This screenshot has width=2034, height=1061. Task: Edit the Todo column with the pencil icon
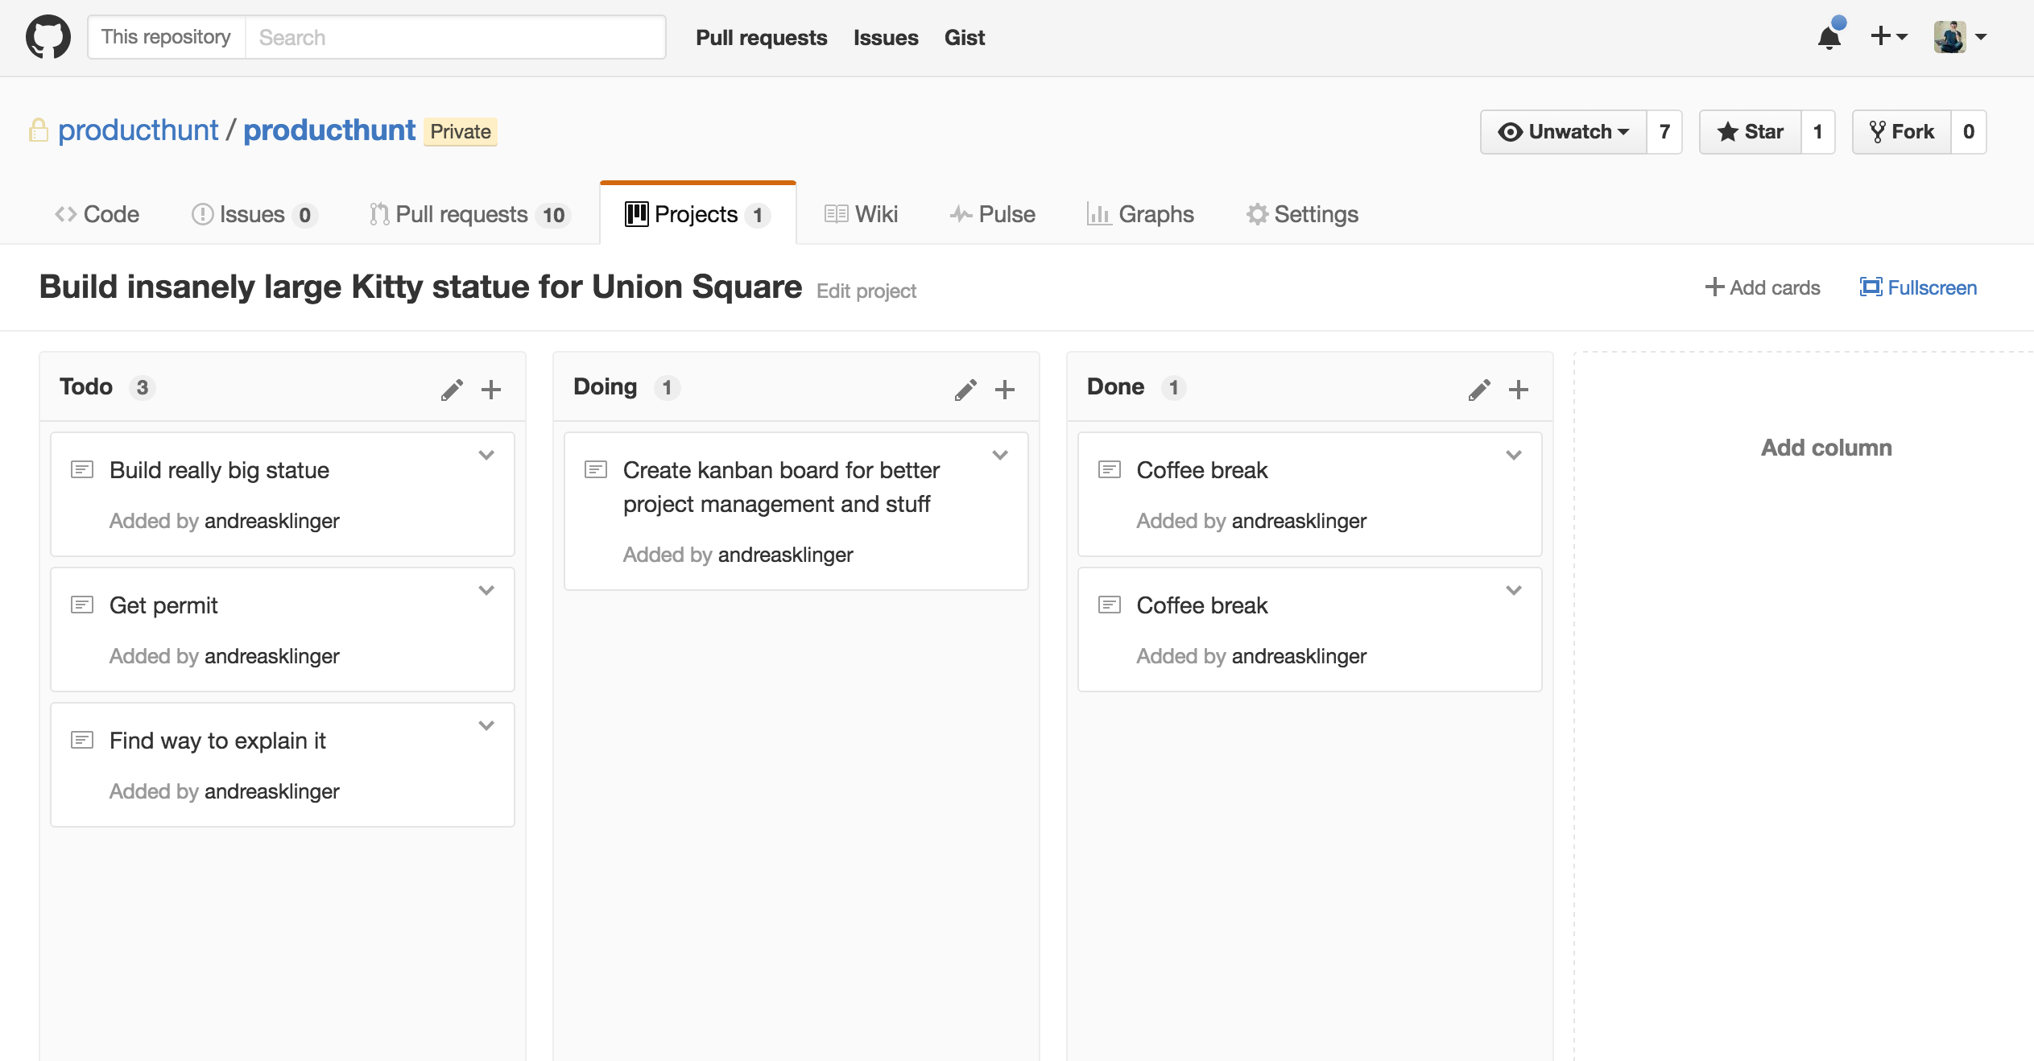(x=452, y=390)
